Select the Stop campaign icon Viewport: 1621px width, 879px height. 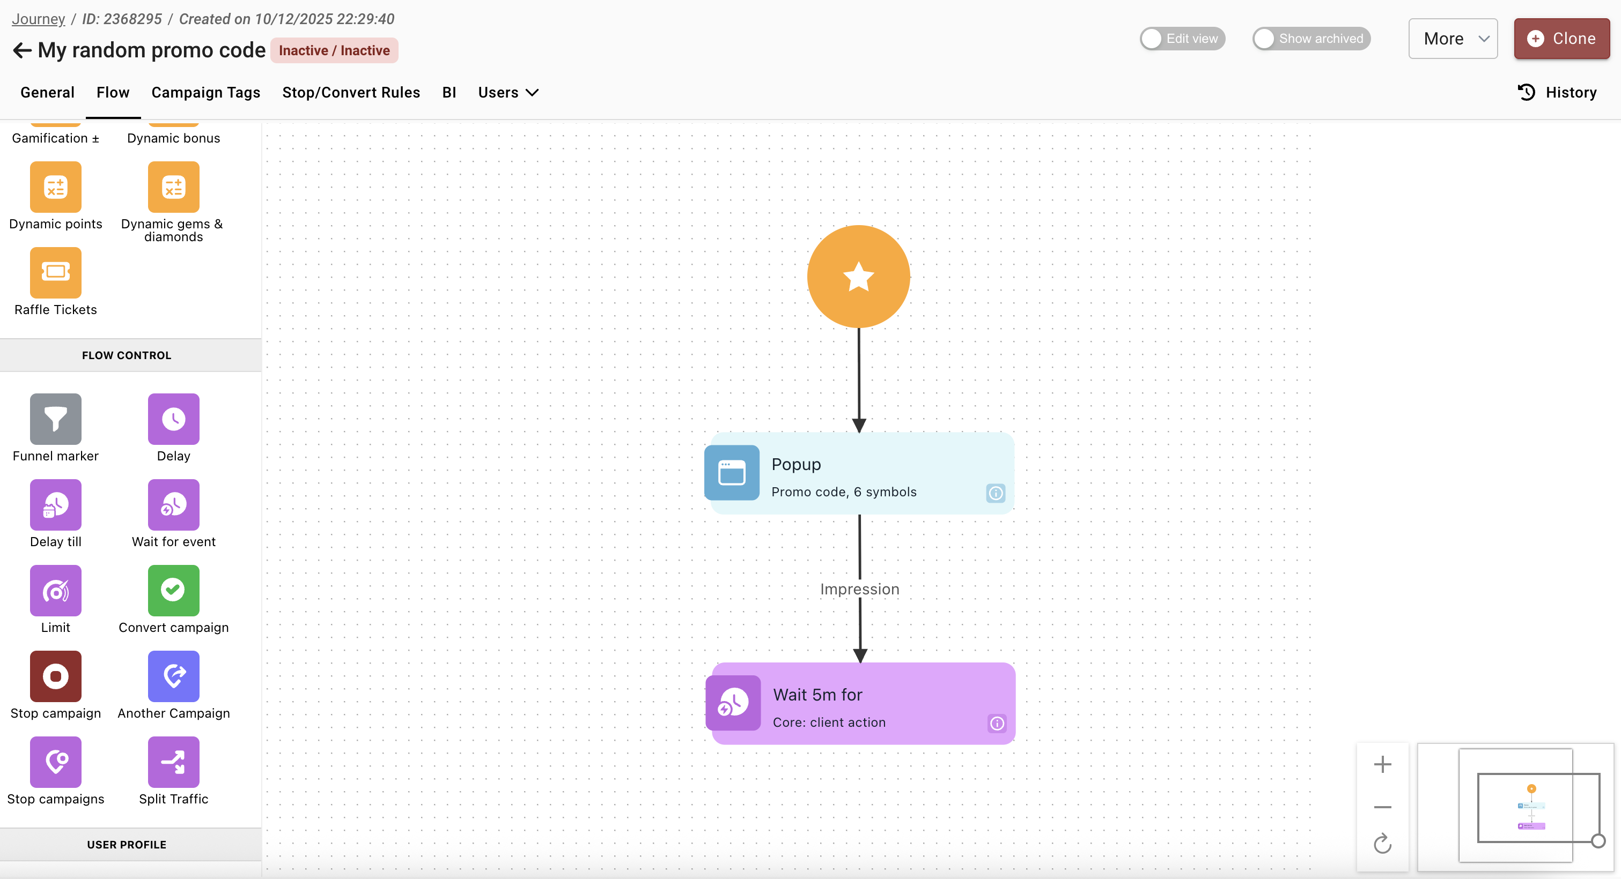pos(55,676)
